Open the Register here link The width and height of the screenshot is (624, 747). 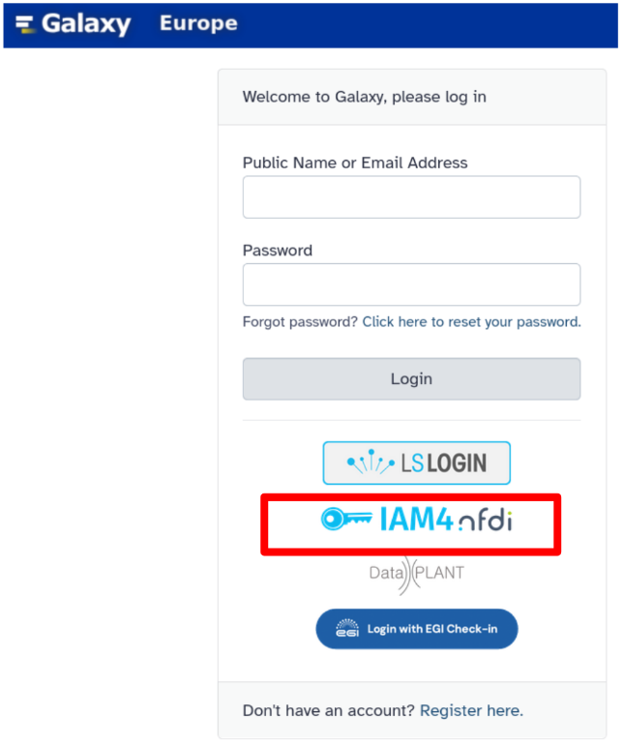471,711
